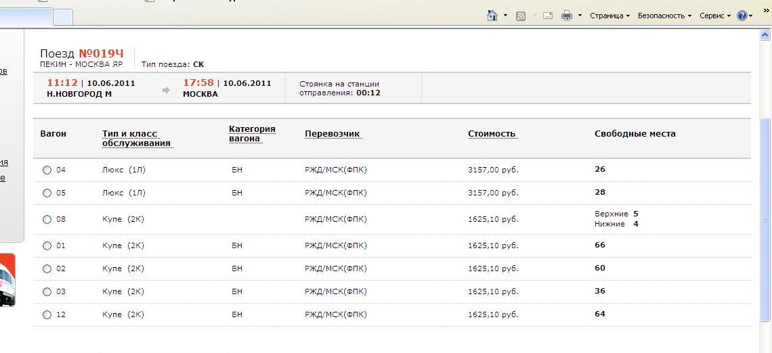Open the Сервис menu
Image resolution: width=772 pixels, height=353 pixels.
(x=714, y=16)
